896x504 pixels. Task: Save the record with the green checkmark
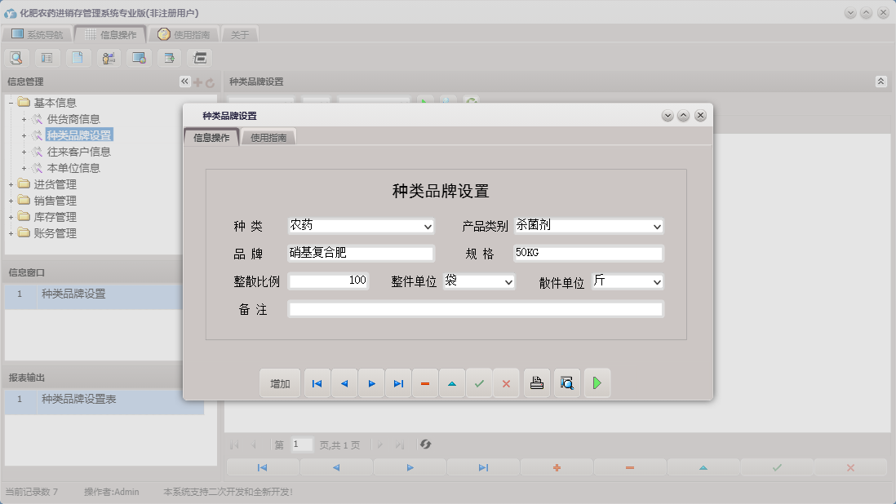(479, 382)
